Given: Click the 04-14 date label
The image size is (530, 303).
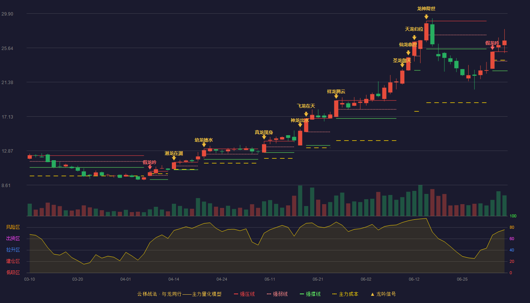Looking at the screenshot, I should click(174, 279).
